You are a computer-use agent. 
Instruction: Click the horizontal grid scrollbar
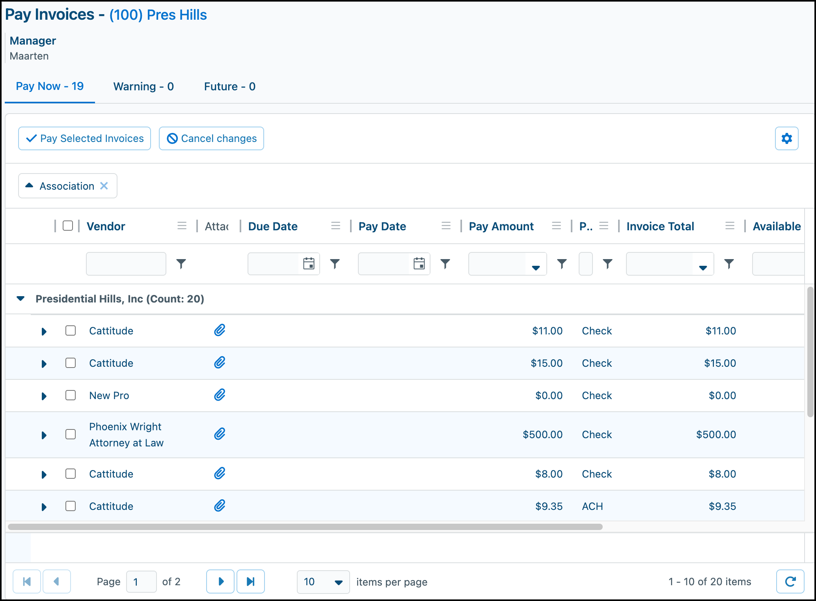point(305,527)
